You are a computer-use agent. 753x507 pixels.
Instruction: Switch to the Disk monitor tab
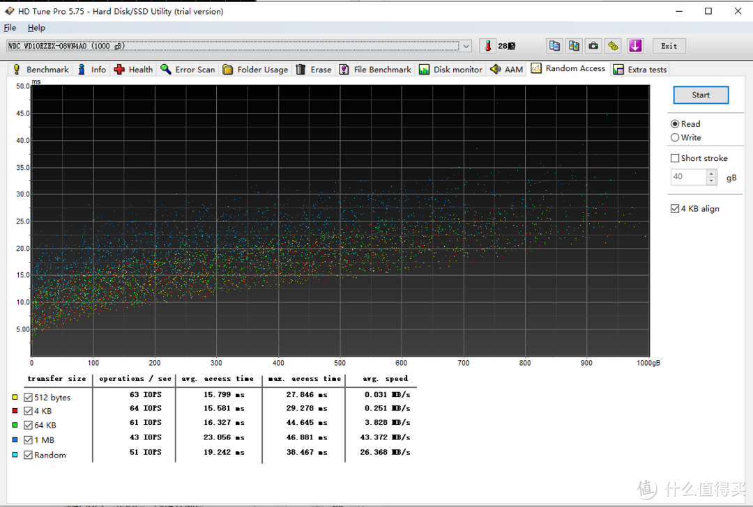click(451, 70)
